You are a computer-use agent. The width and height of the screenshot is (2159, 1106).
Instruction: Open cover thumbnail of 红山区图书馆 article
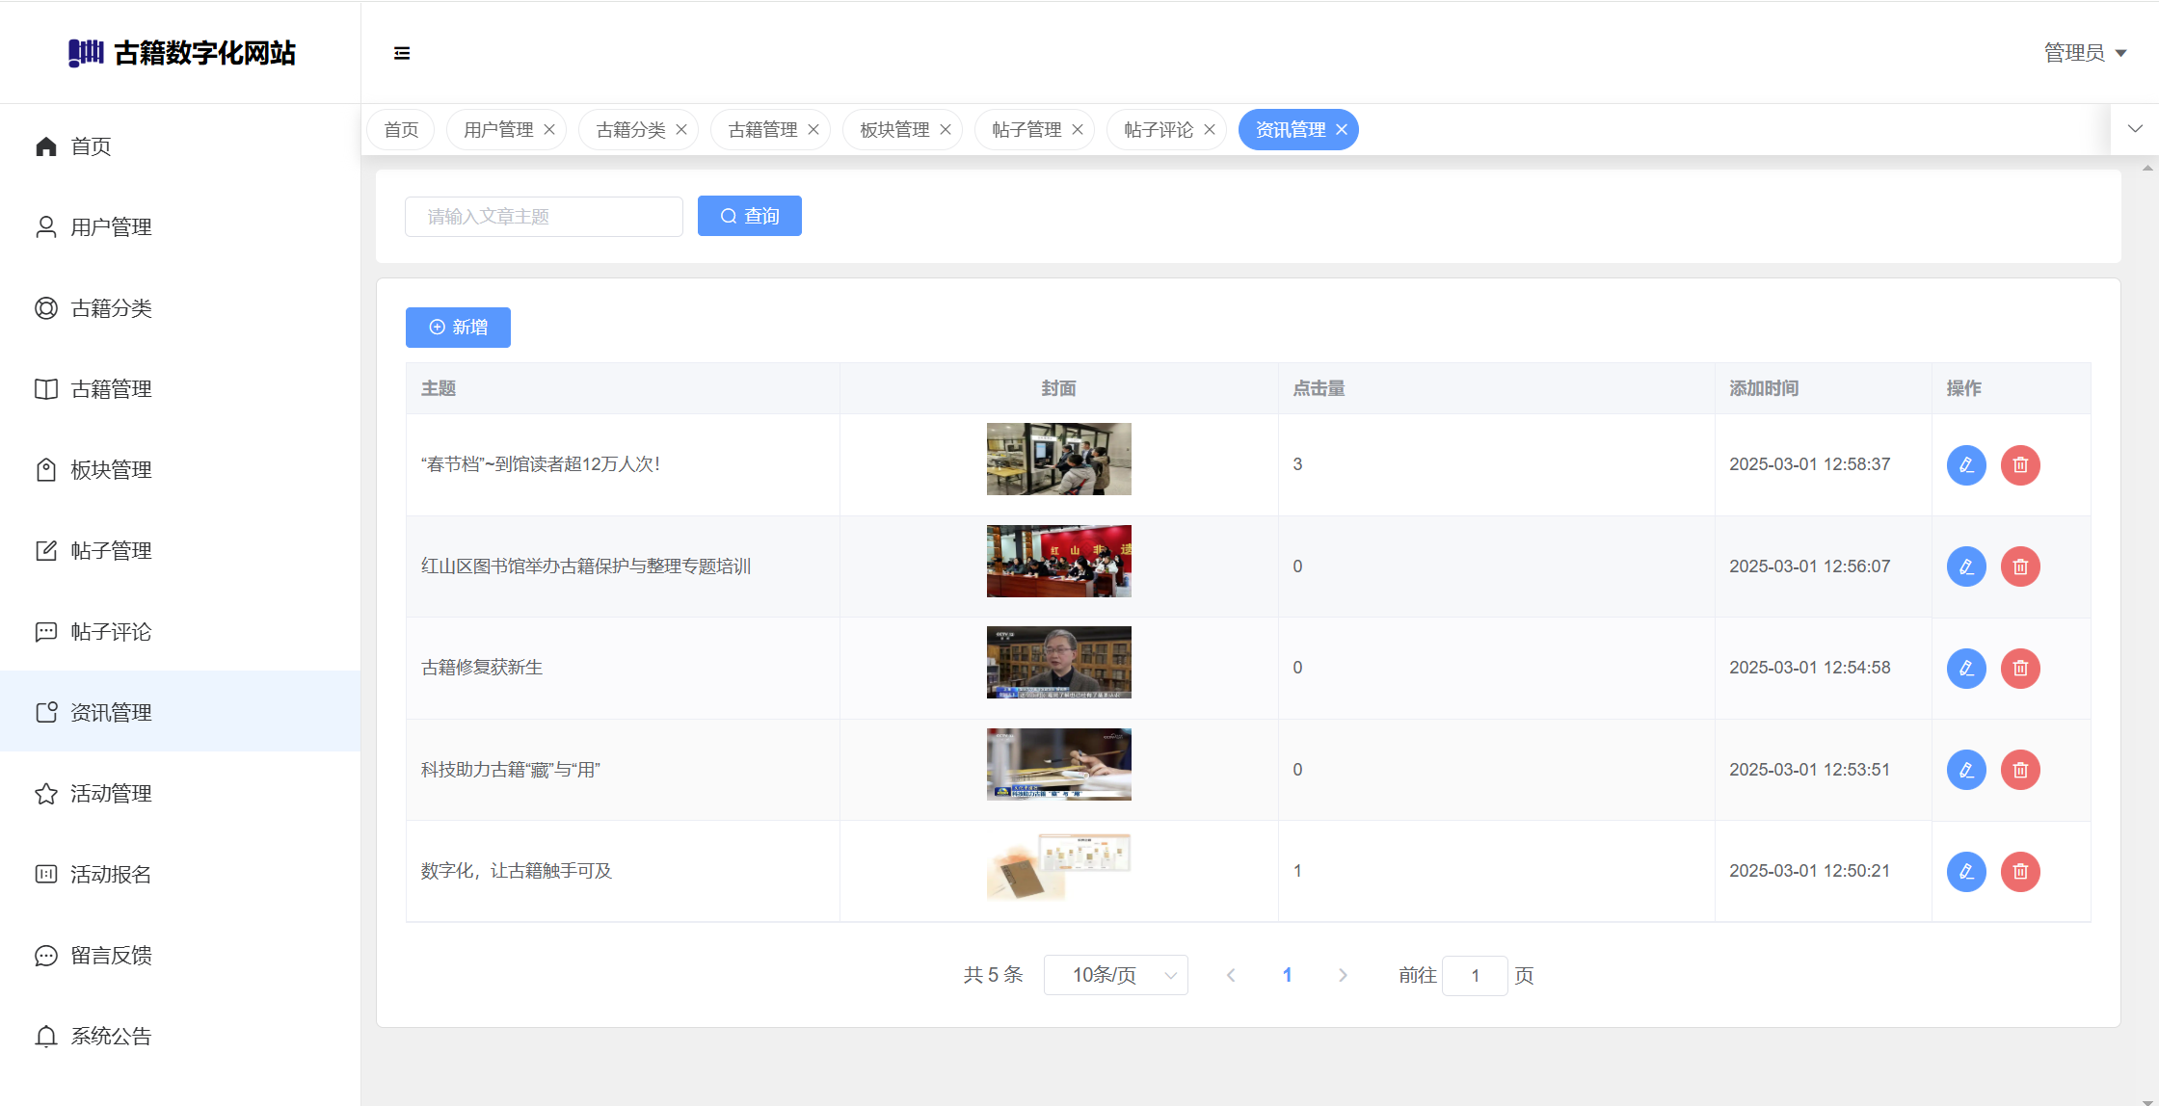[1058, 562]
